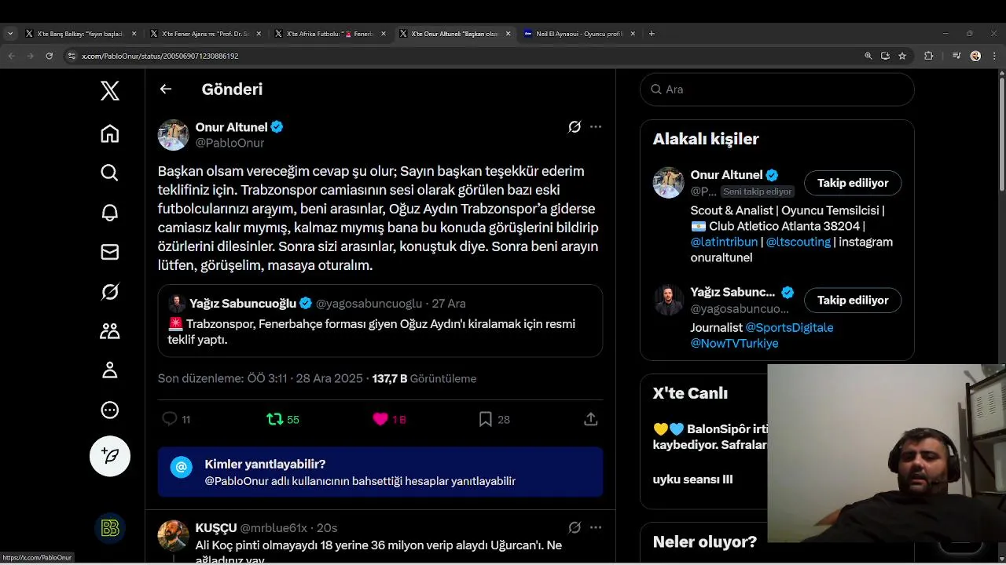Viewport: 1006px width, 565px height.
Task: Open the Explore search page icon
Action: click(x=110, y=173)
